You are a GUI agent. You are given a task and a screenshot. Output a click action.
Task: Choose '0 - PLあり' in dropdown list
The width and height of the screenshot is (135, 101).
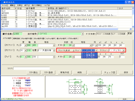pos(89,53)
